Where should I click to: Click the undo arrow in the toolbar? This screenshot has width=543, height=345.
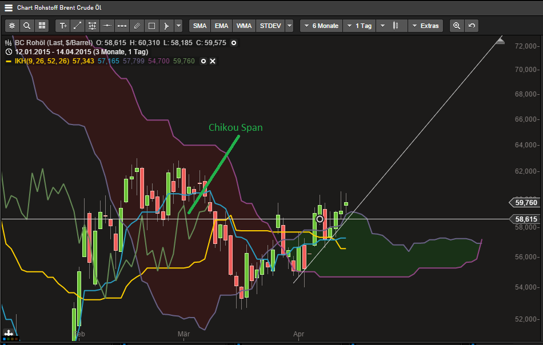tap(471, 25)
